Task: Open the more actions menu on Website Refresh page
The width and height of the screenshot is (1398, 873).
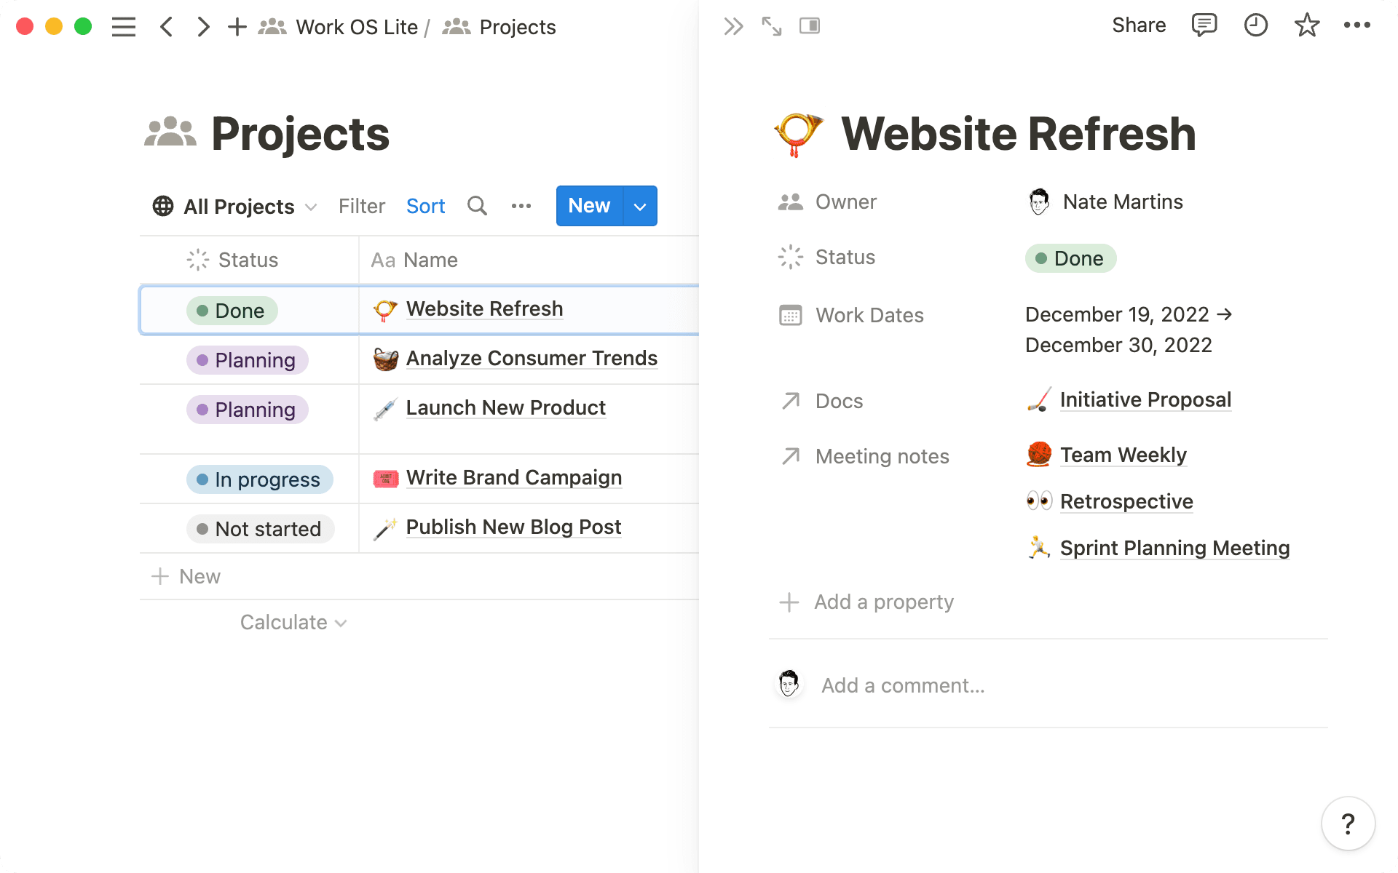Action: [1357, 25]
